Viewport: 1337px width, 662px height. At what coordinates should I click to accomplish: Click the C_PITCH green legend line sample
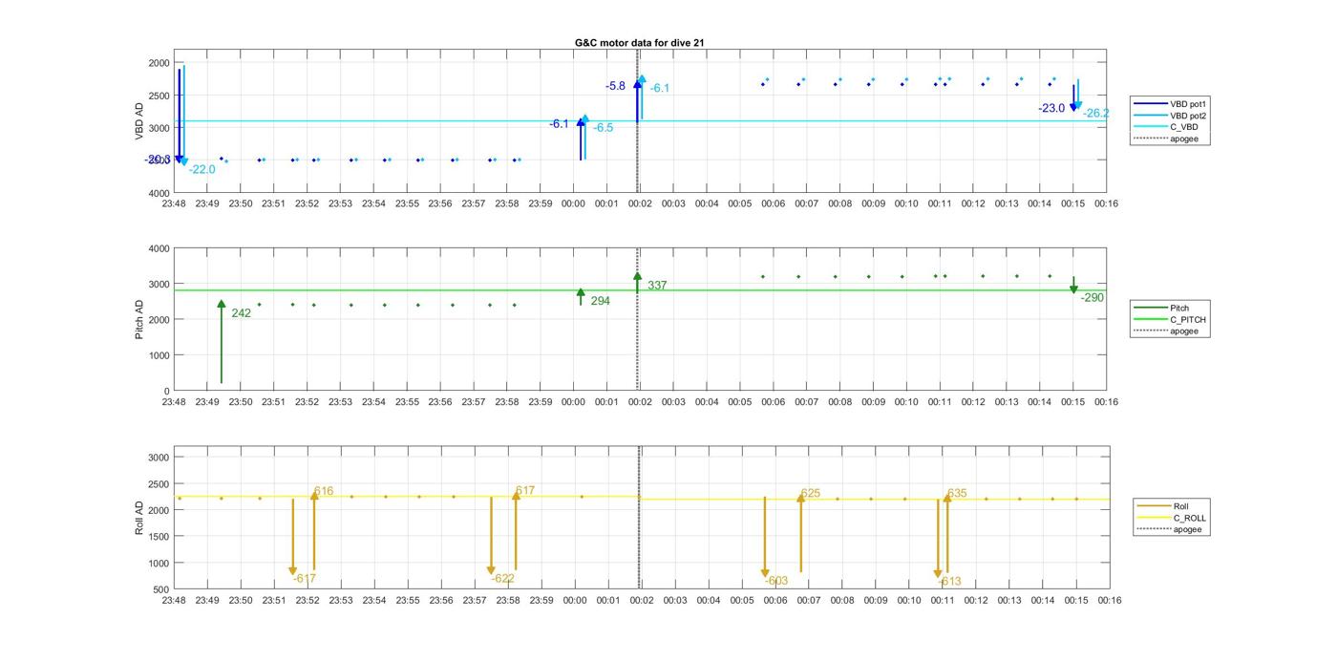tap(1150, 320)
